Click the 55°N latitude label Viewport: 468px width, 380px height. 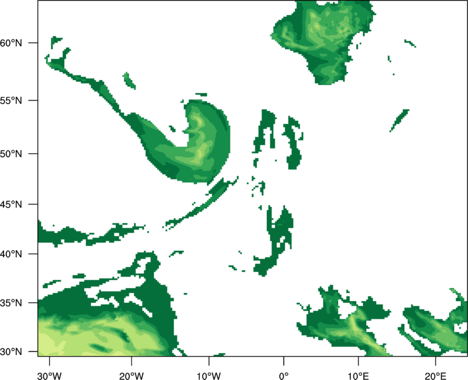tap(11, 101)
